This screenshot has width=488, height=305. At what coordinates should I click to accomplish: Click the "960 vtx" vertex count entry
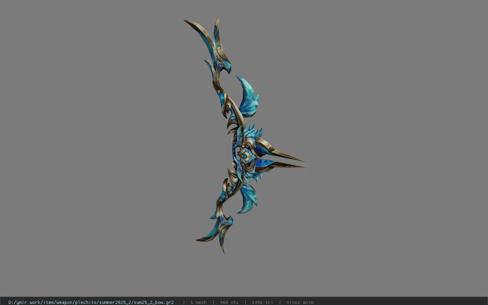[x=229, y=302]
